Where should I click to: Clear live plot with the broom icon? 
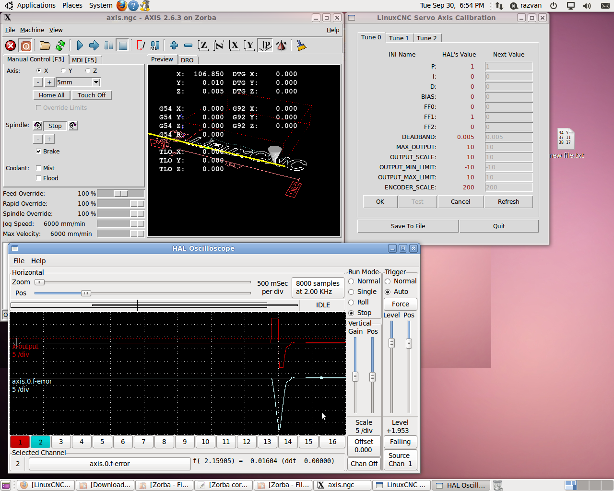point(301,46)
